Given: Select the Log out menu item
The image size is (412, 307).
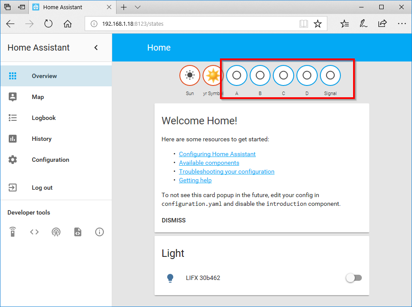Looking at the screenshot, I should 56,188.
